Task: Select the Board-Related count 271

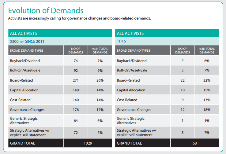Action: 76,80
